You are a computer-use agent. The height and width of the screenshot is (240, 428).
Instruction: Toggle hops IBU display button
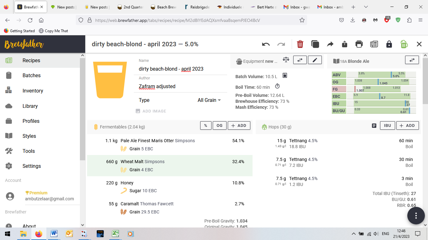coord(387,125)
